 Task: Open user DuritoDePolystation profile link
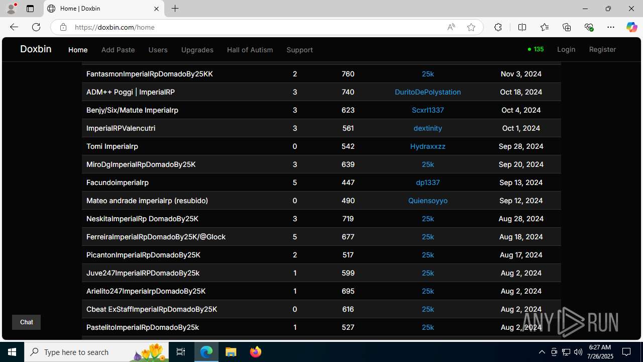427,92
